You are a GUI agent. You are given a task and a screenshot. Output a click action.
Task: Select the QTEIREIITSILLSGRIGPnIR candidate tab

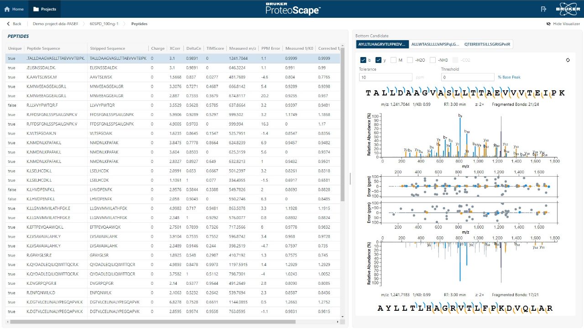(x=487, y=44)
